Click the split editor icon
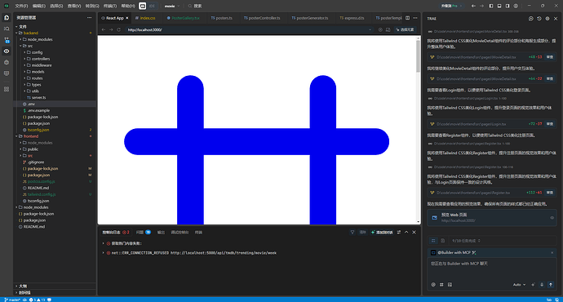The image size is (563, 302). pos(407,18)
